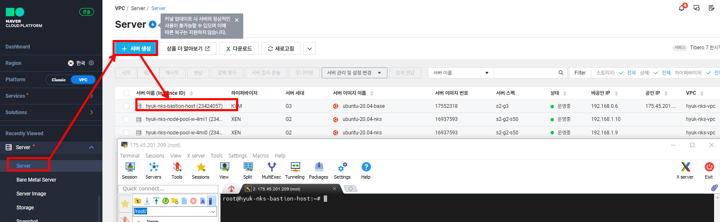Check the hyuk-nks-bastion-host row checkbox
The width and height of the screenshot is (720, 222).
(126, 106)
